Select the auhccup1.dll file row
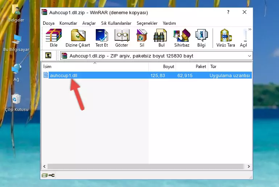 click(x=147, y=75)
